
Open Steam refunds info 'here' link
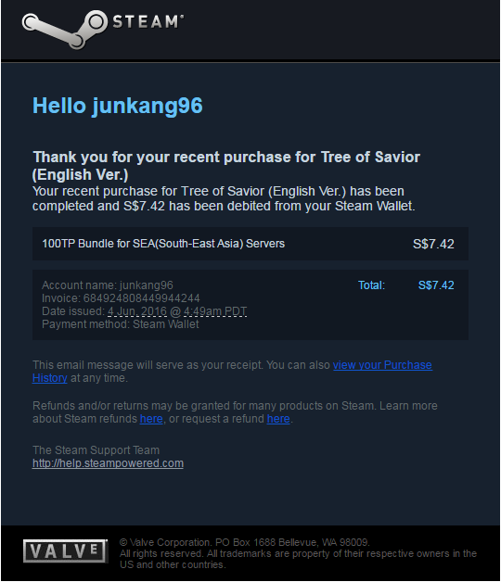(x=151, y=419)
